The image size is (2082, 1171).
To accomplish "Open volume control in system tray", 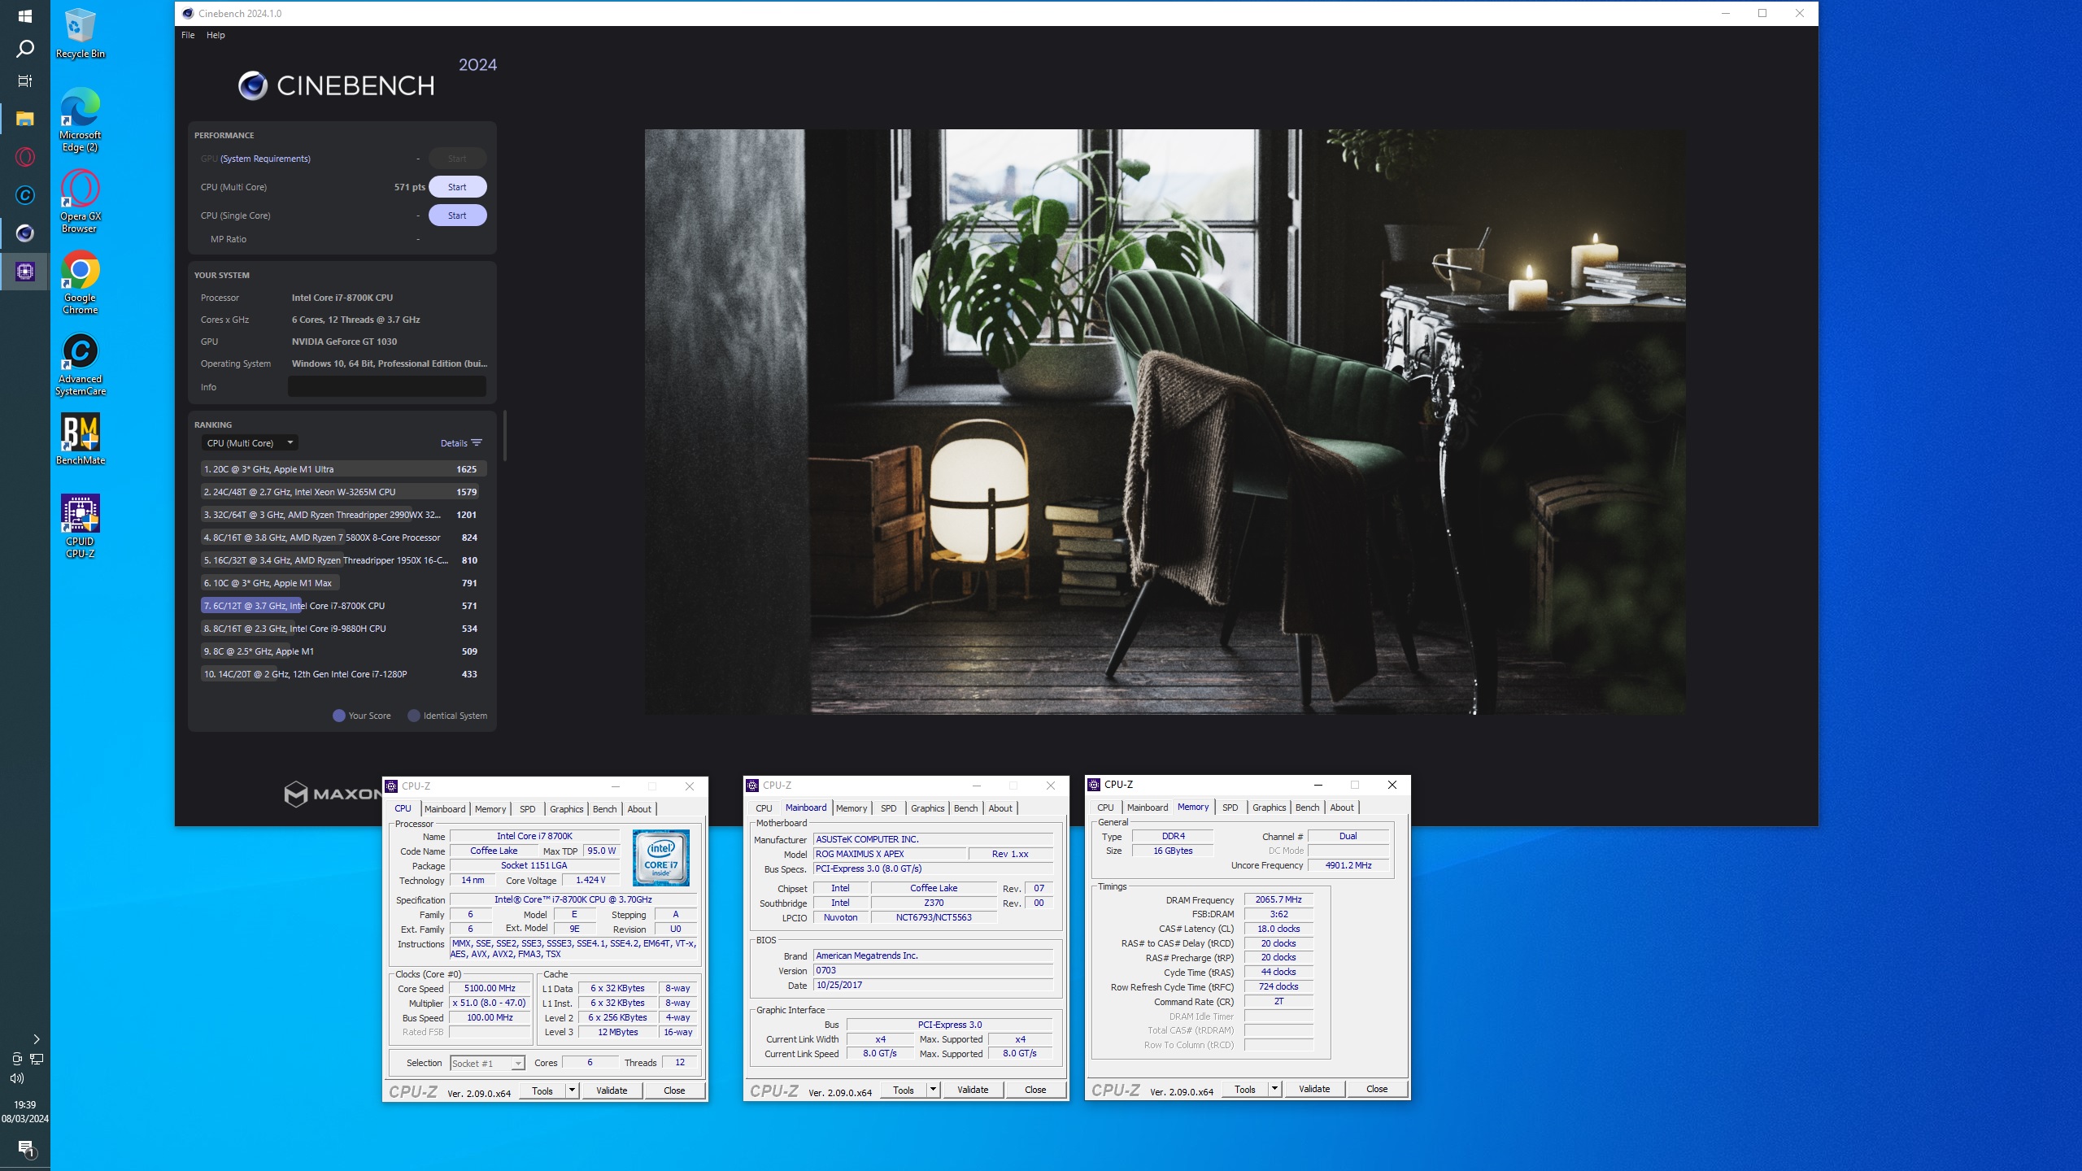I will coord(17,1078).
